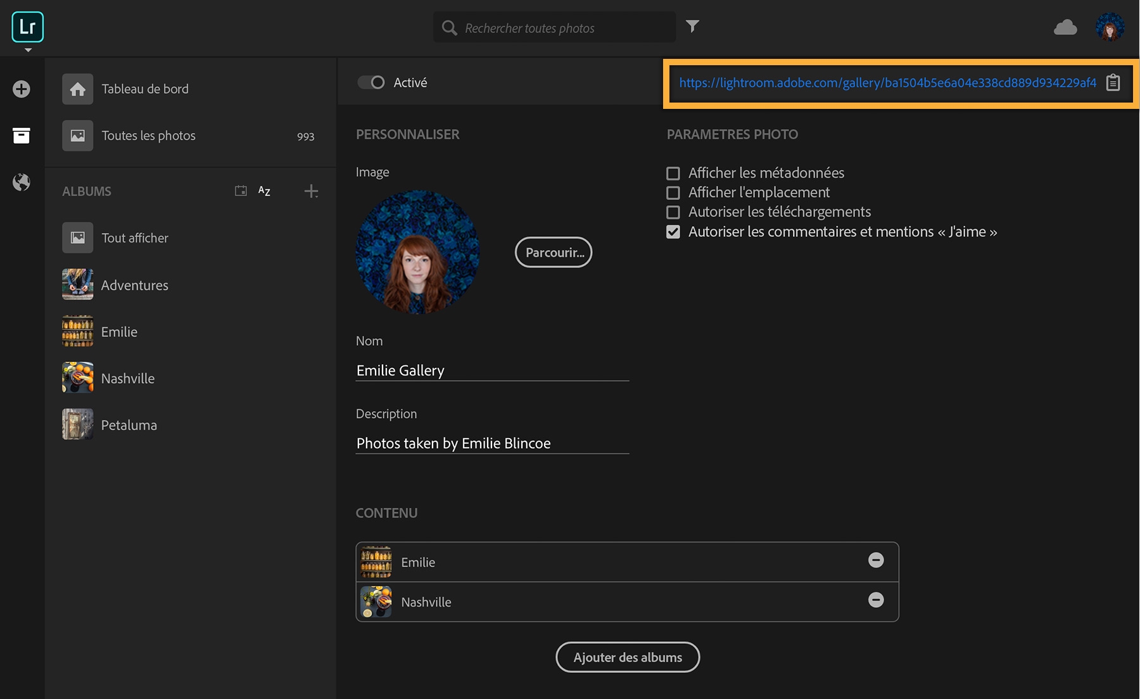
Task: Edit the Nom field Emilie Gallery
Action: (492, 370)
